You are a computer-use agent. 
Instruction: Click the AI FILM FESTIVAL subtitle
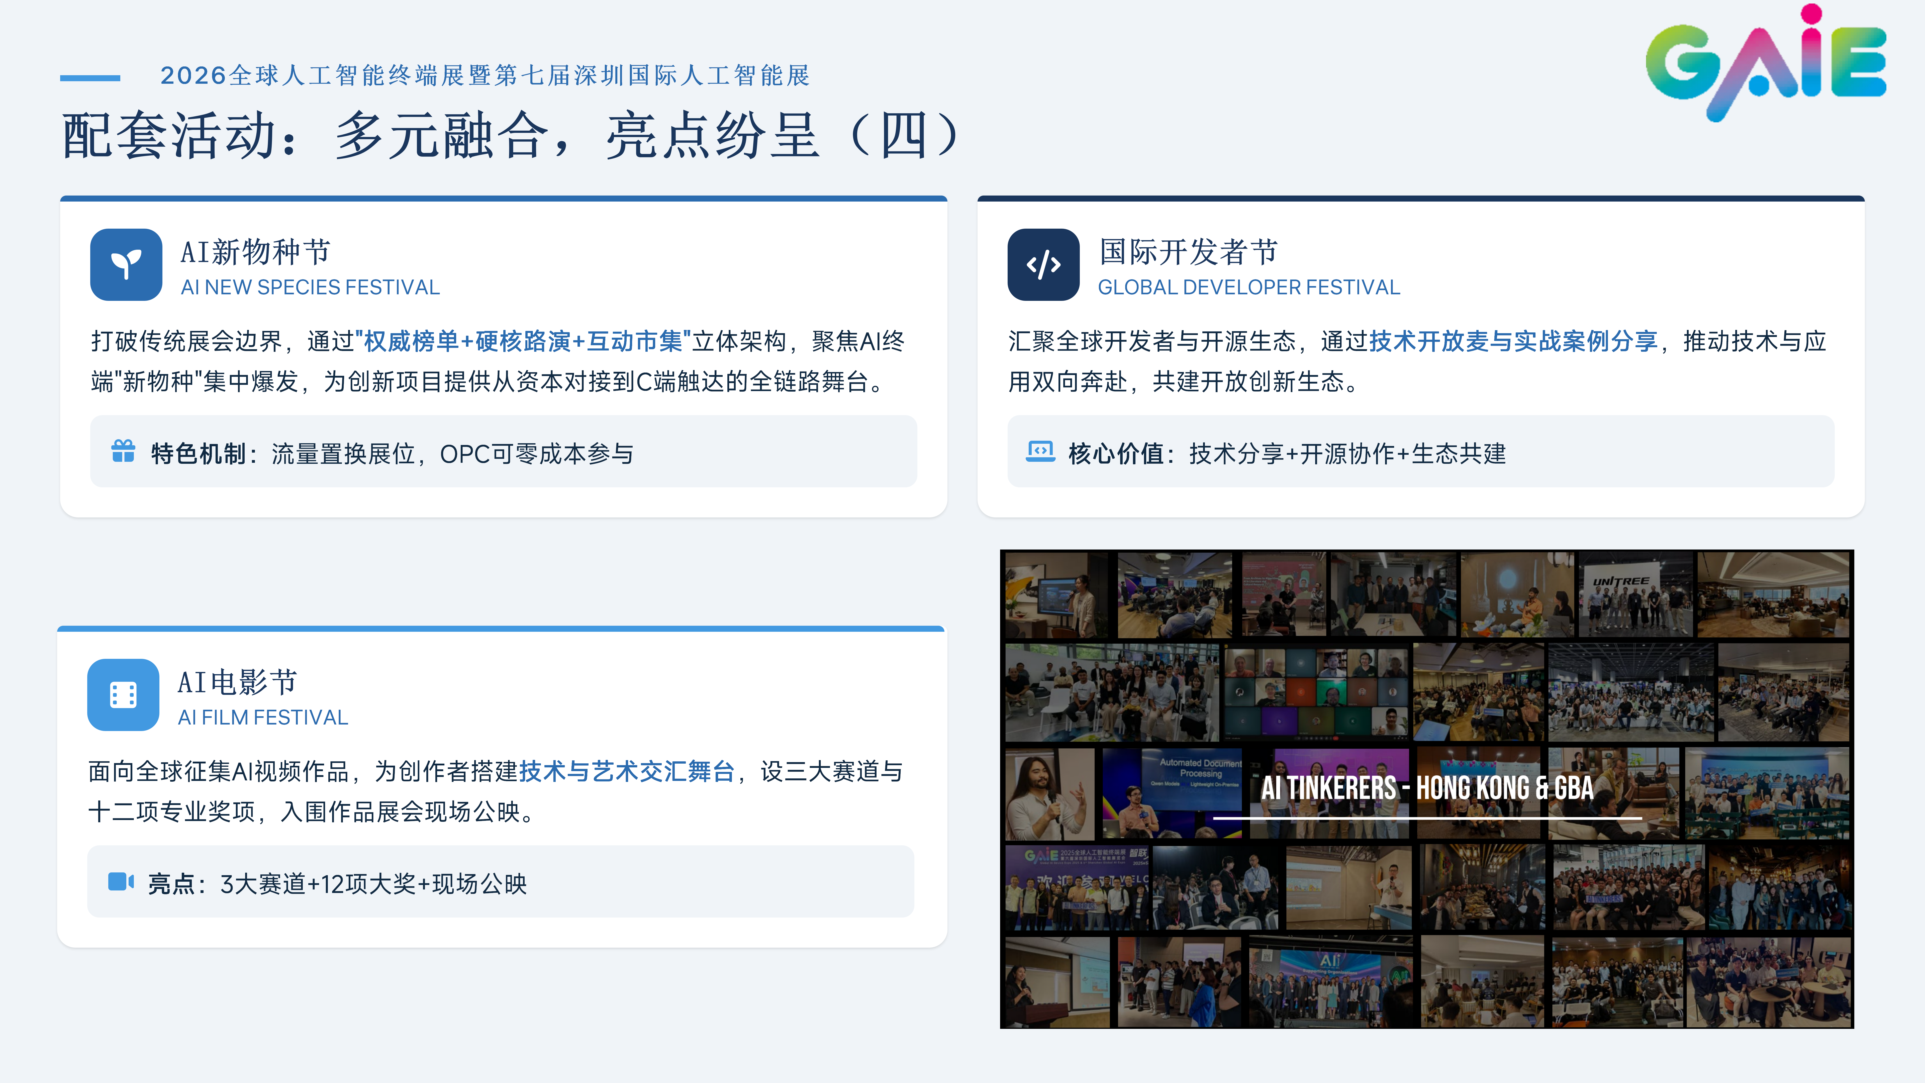click(263, 717)
